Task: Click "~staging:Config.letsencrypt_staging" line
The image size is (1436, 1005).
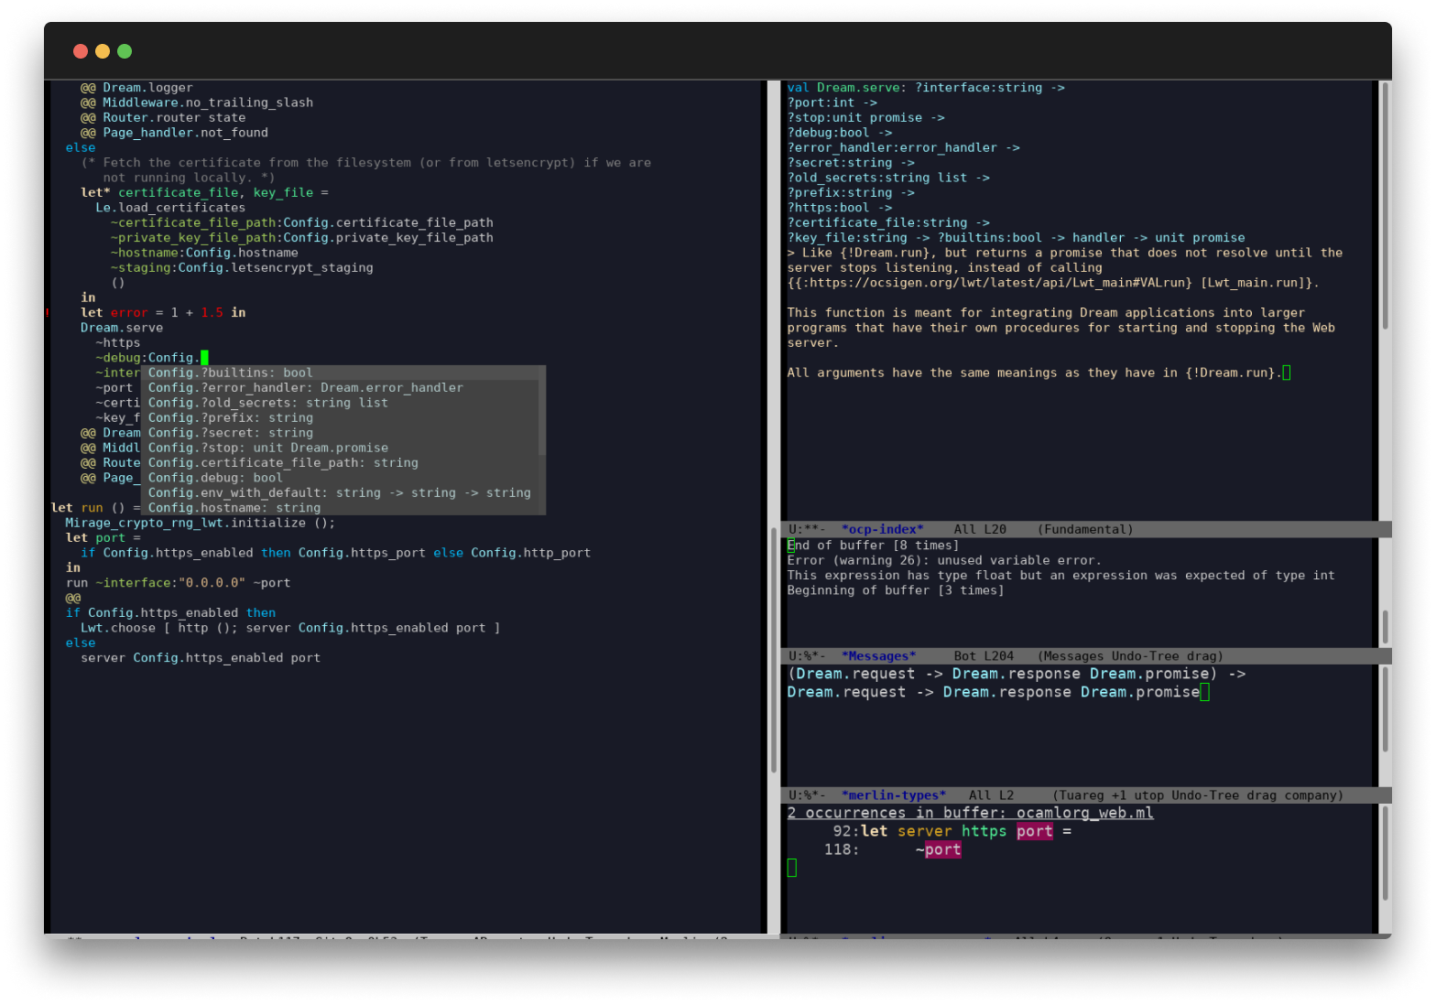Action: (x=242, y=268)
